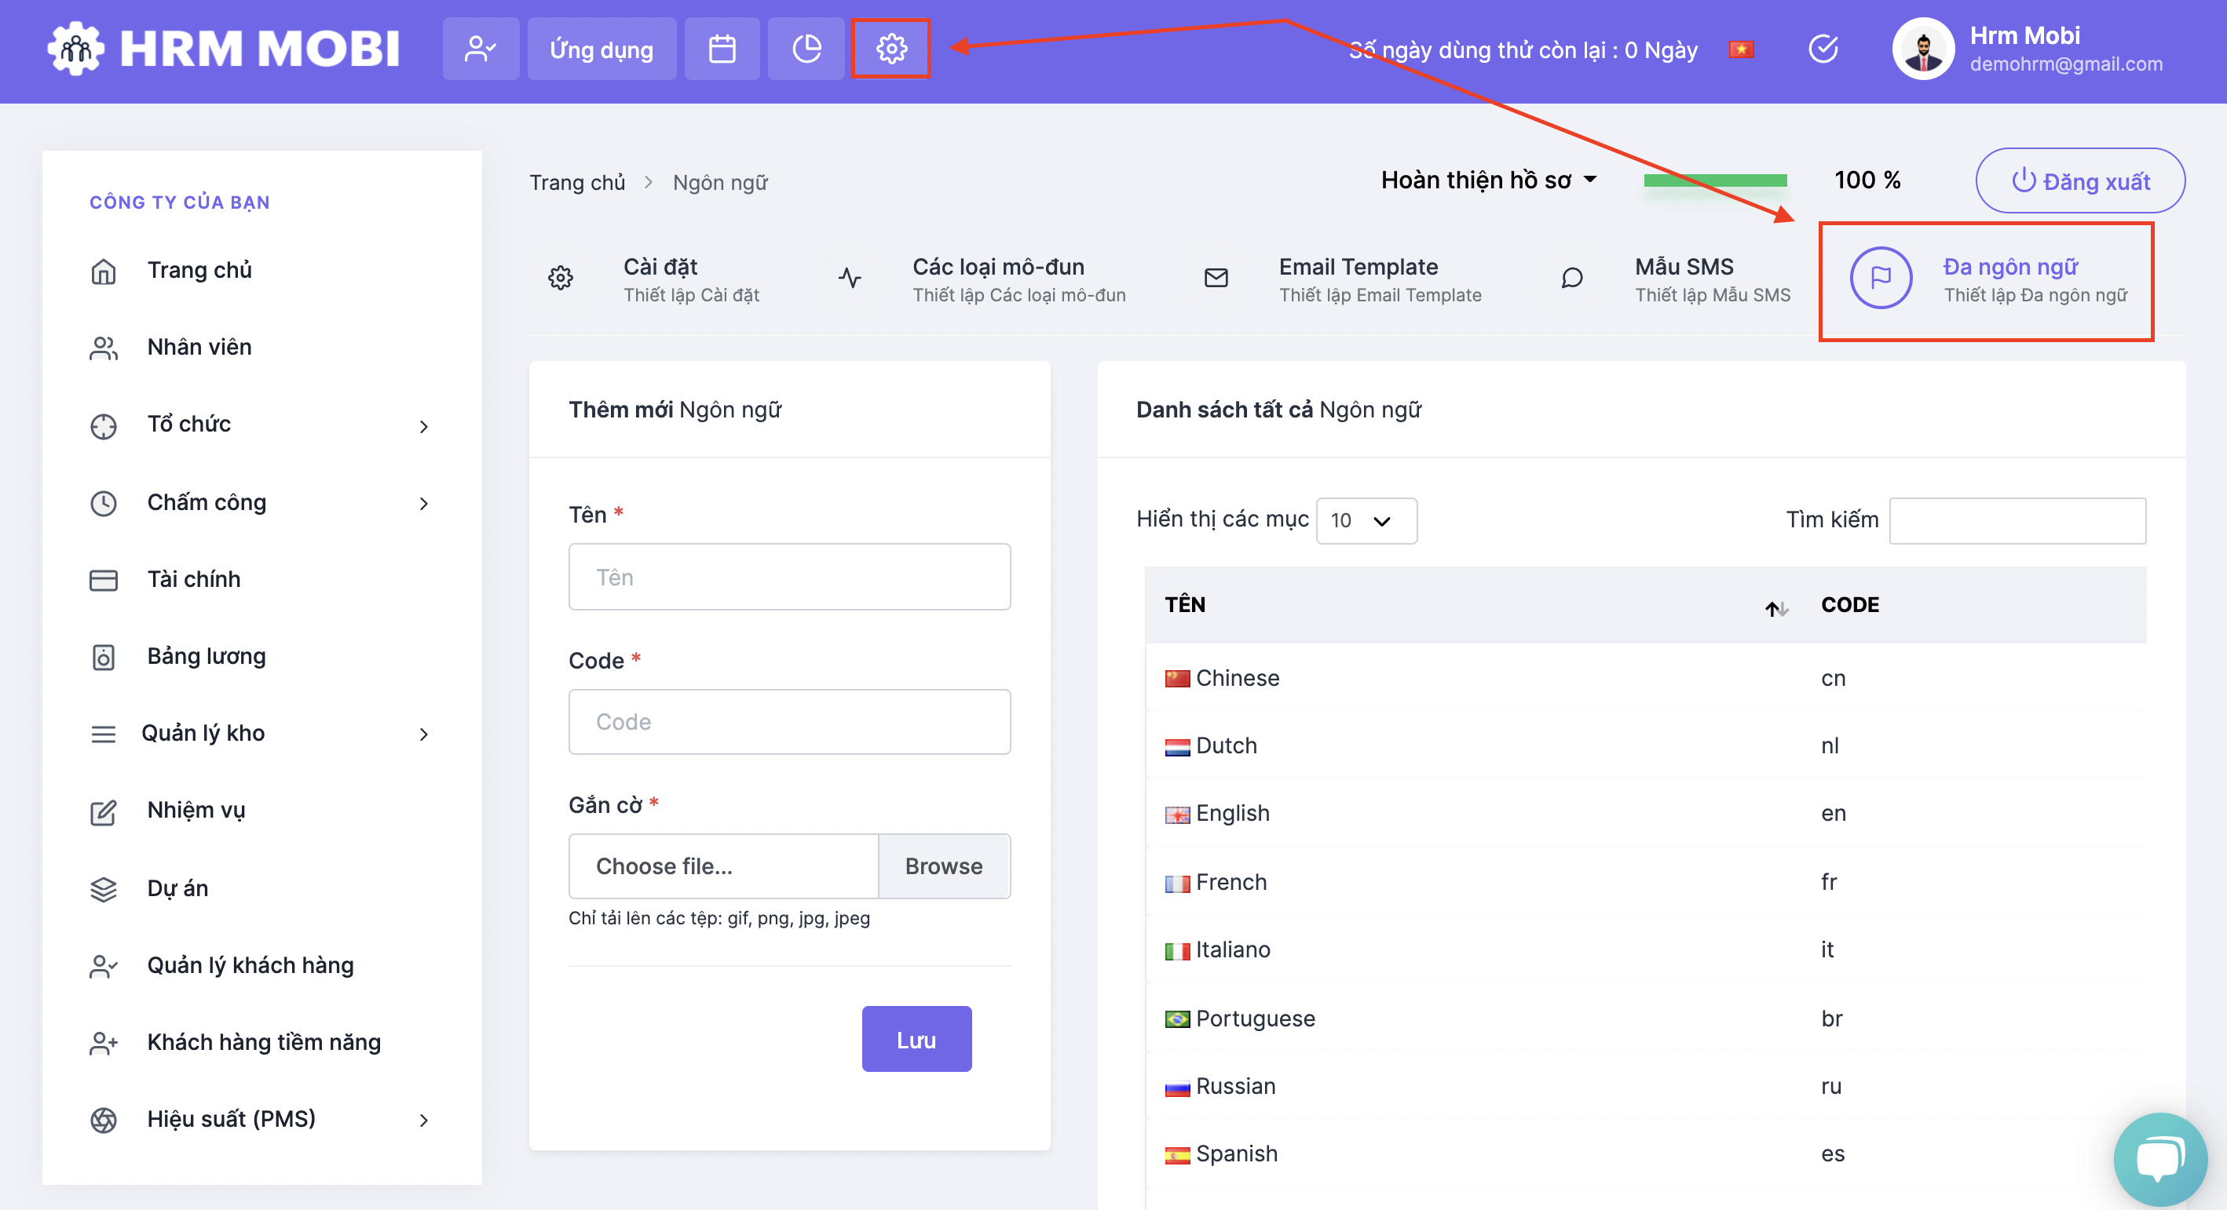Image resolution: width=2227 pixels, height=1210 pixels.
Task: Click the Đa ngôn ngữ flag icon
Action: (1881, 278)
